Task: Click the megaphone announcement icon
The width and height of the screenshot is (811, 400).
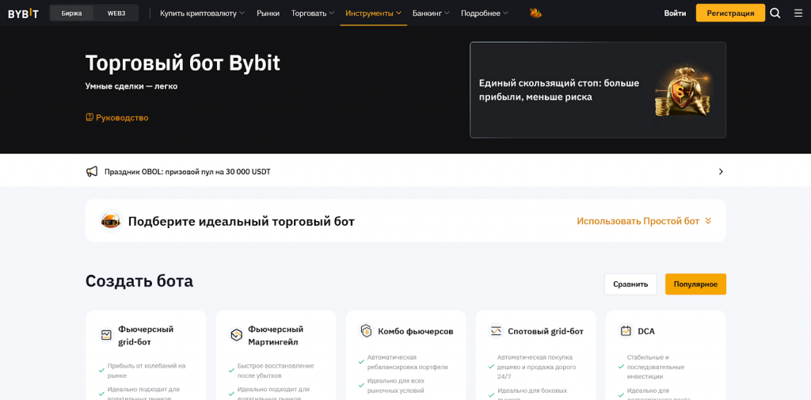Action: (x=92, y=171)
